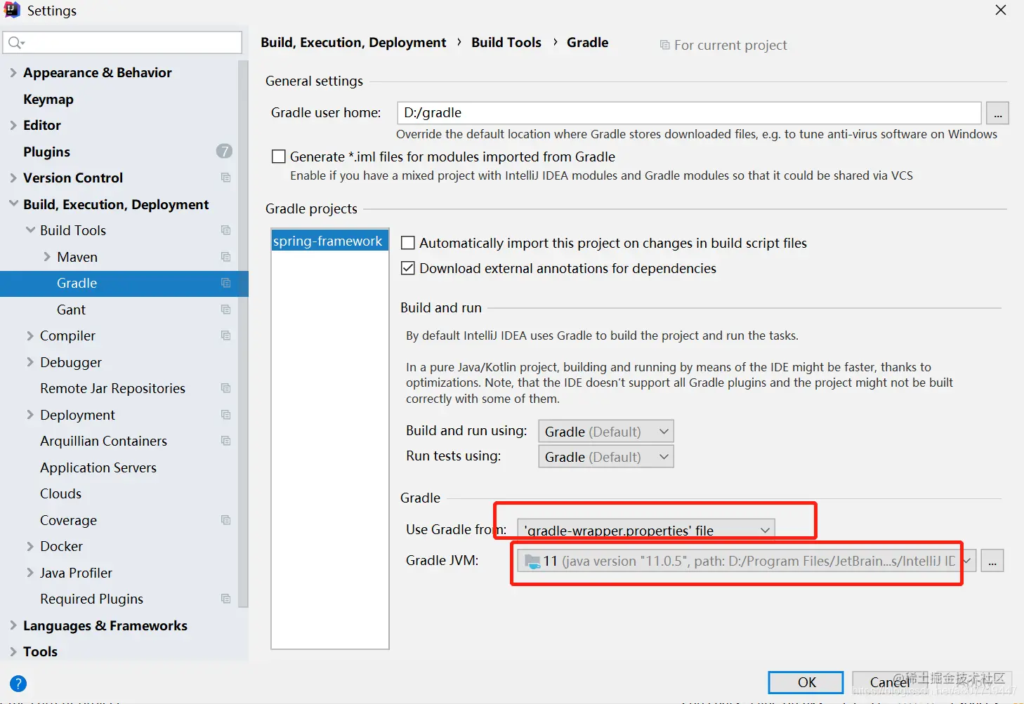
Task: Open Java Profiler settings
Action: tap(76, 573)
